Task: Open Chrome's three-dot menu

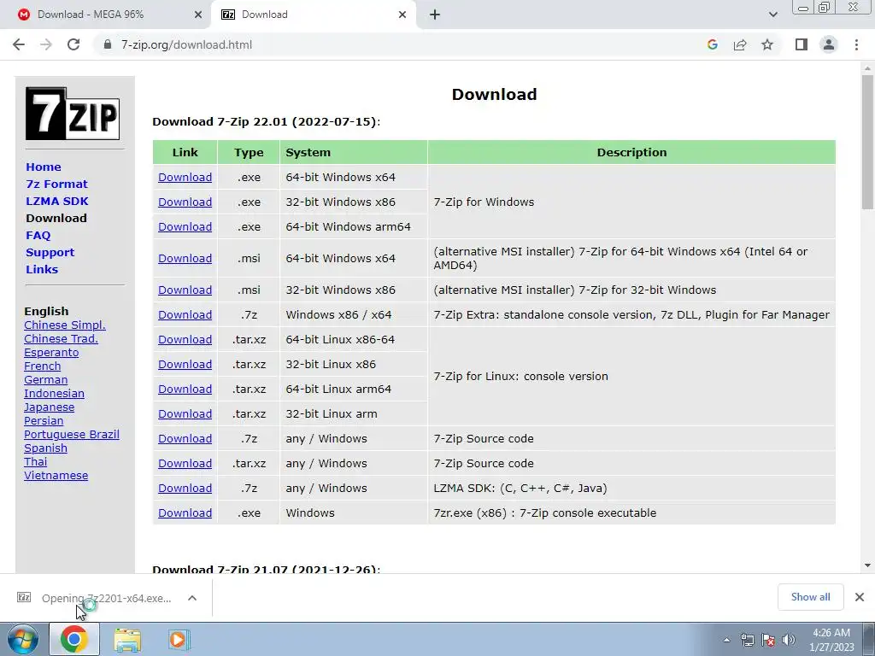Action: click(x=856, y=44)
